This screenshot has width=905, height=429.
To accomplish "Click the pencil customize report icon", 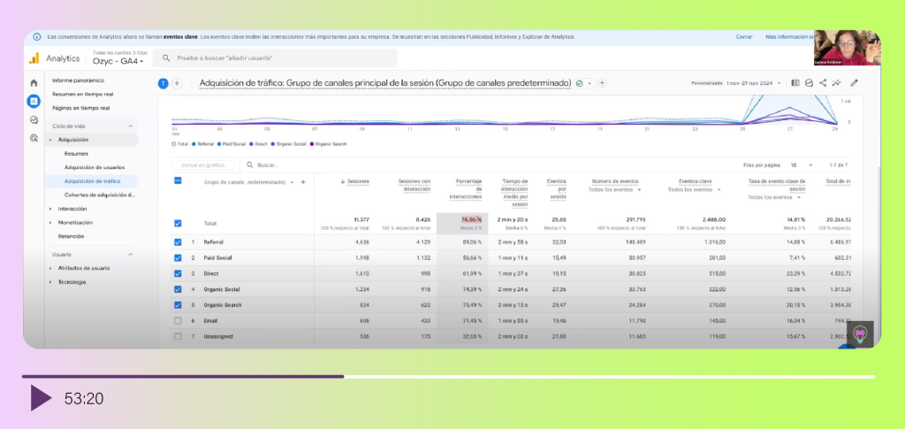I will point(853,83).
